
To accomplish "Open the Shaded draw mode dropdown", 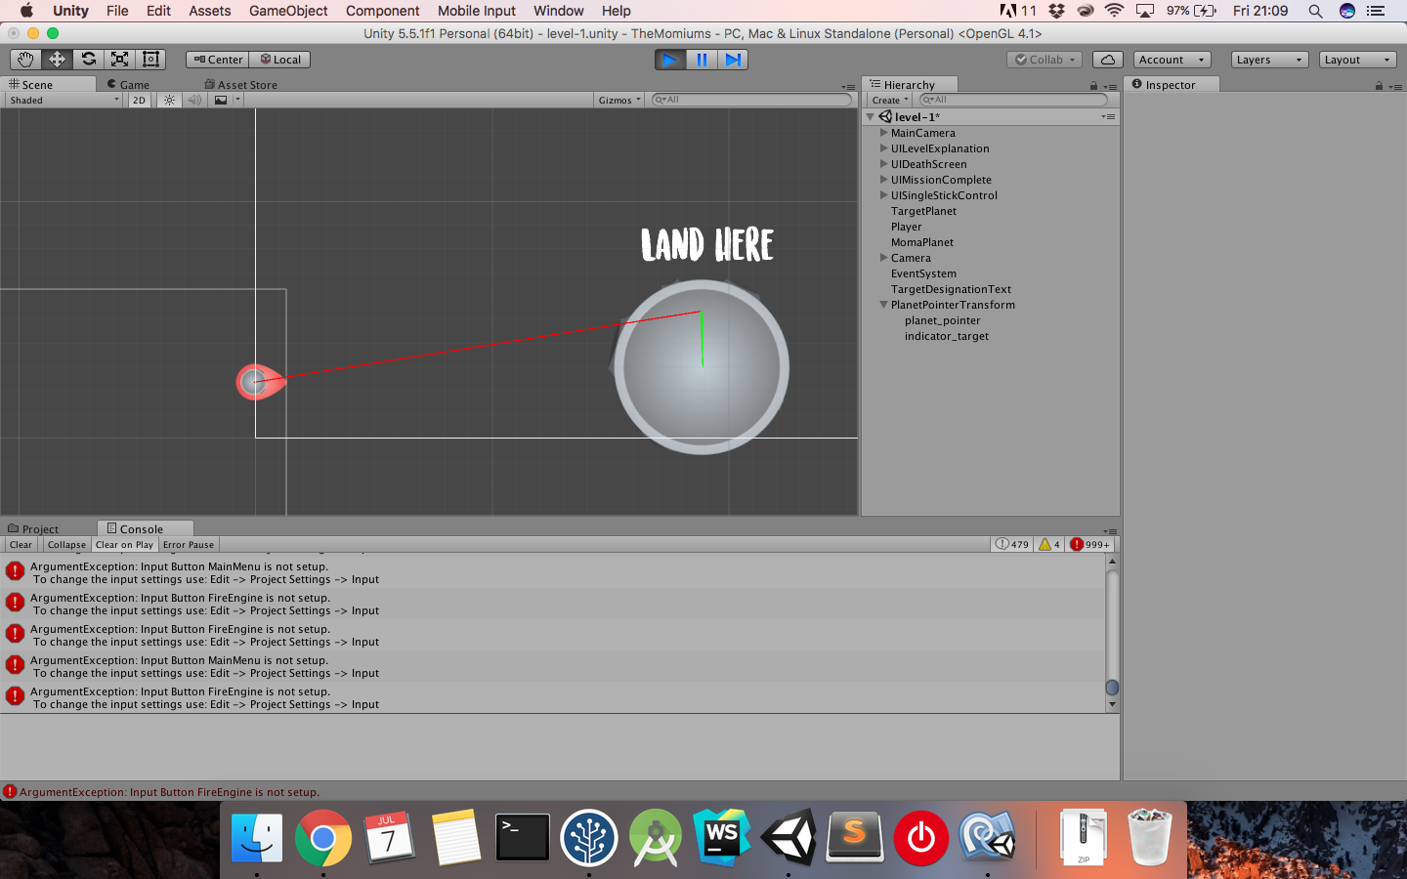I will point(64,100).
